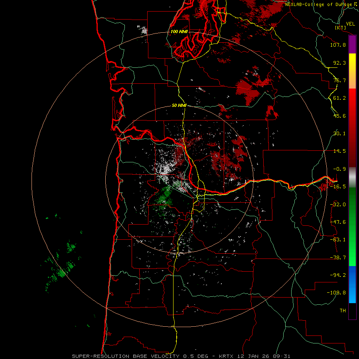Click the 45.6 velocity scale value
Viewport: 359px width, 359px height.
(x=339, y=116)
